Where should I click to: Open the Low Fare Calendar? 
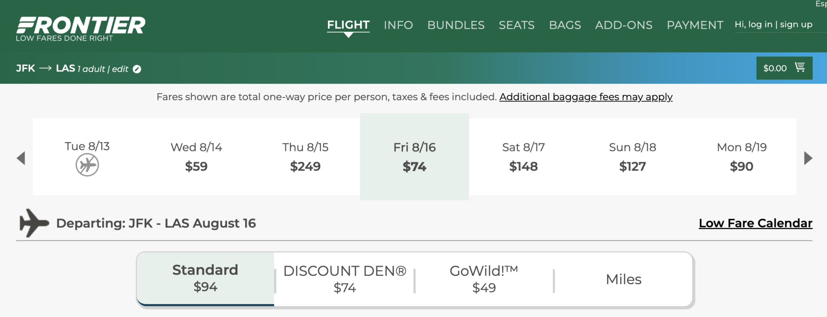[x=755, y=223]
